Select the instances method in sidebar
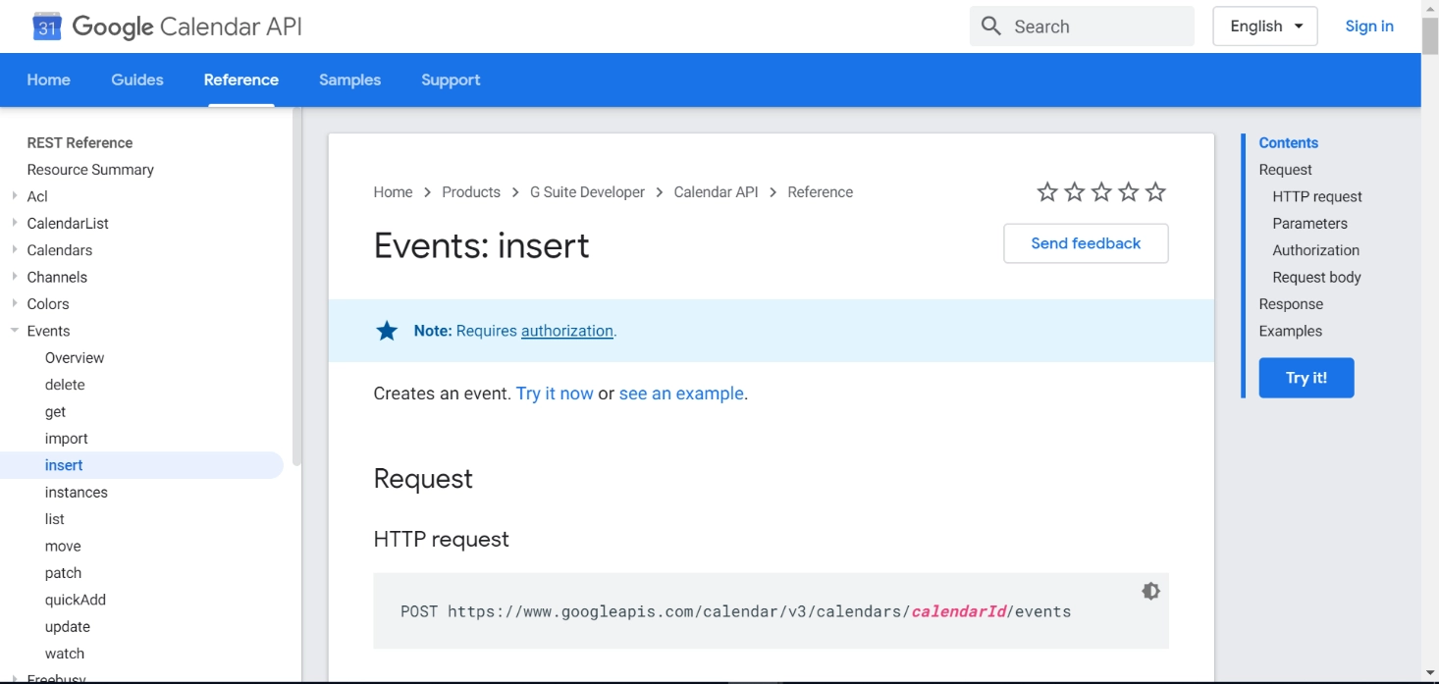The width and height of the screenshot is (1439, 684). 77,492
